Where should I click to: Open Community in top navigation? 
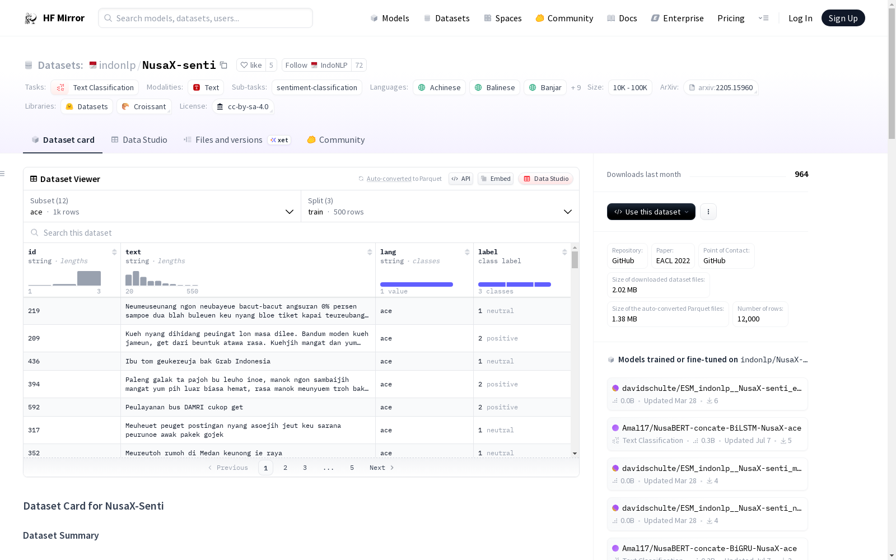pyautogui.click(x=564, y=18)
